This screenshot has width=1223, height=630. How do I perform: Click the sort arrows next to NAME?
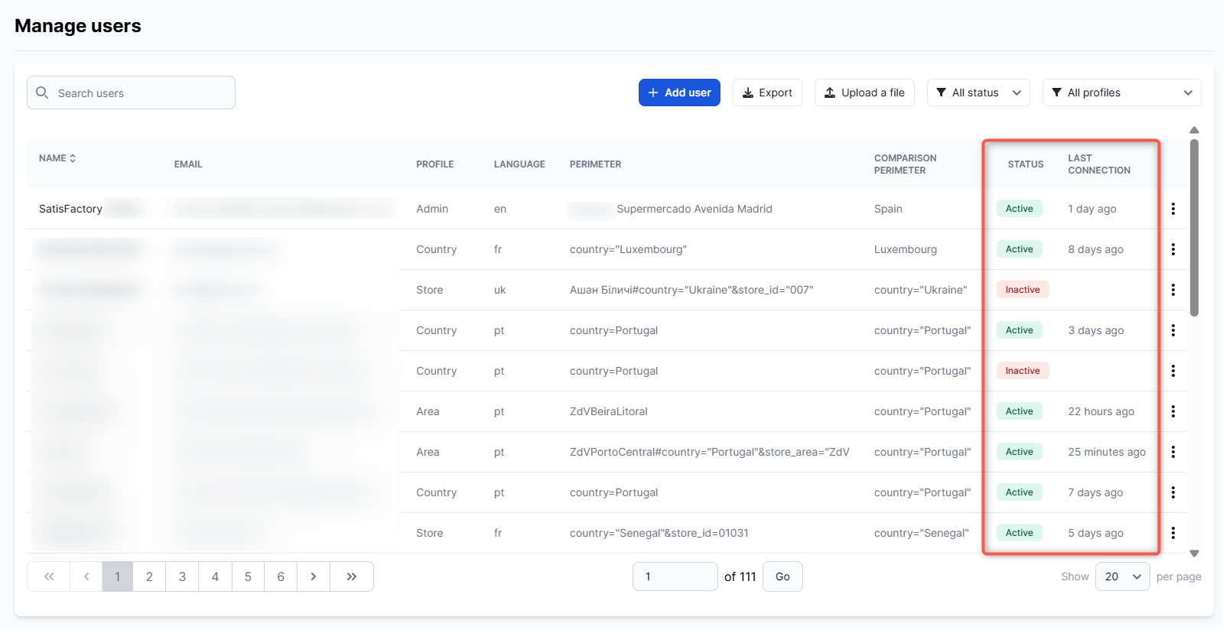coord(73,158)
